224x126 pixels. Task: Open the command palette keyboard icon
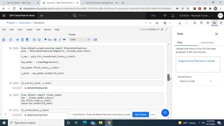95,40
